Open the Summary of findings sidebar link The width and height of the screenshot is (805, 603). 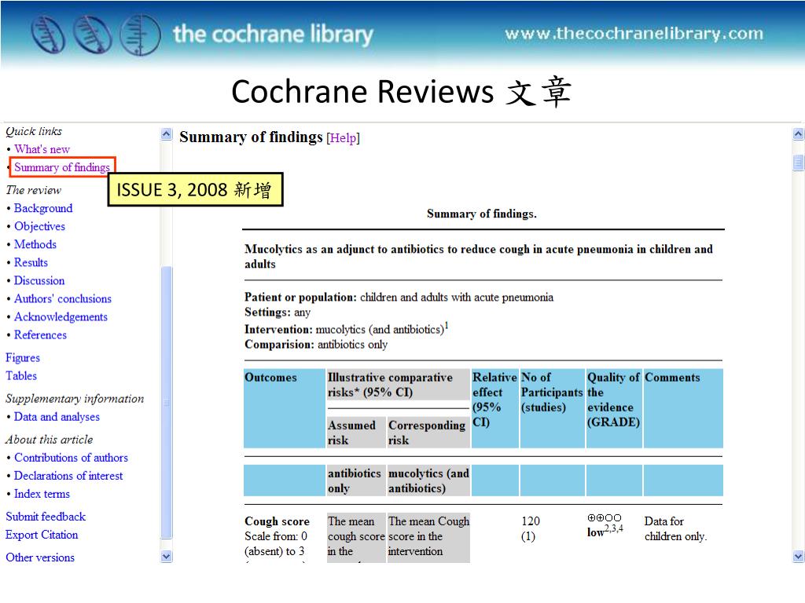[61, 167]
